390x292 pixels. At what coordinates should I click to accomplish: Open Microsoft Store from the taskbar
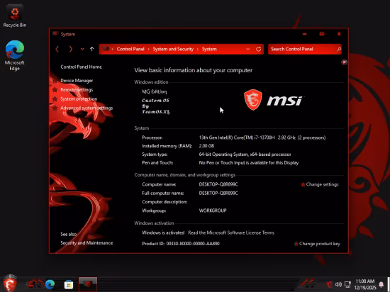(69, 284)
